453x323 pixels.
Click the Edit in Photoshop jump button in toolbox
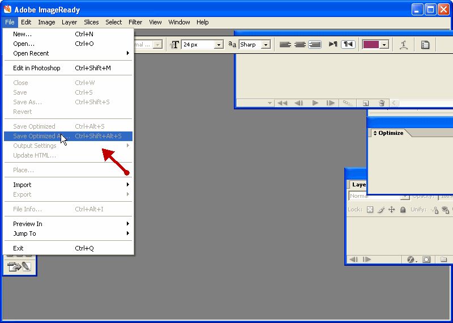(x=19, y=266)
